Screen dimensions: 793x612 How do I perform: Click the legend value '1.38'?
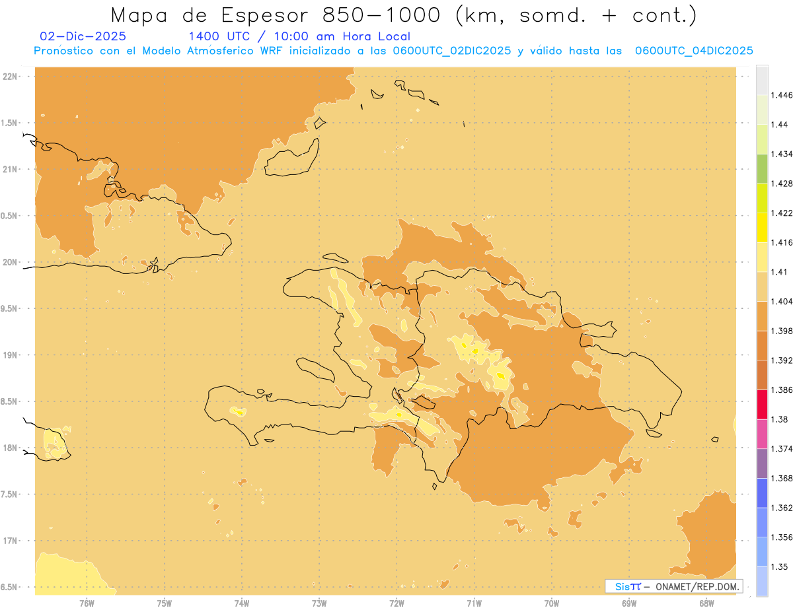click(779, 419)
